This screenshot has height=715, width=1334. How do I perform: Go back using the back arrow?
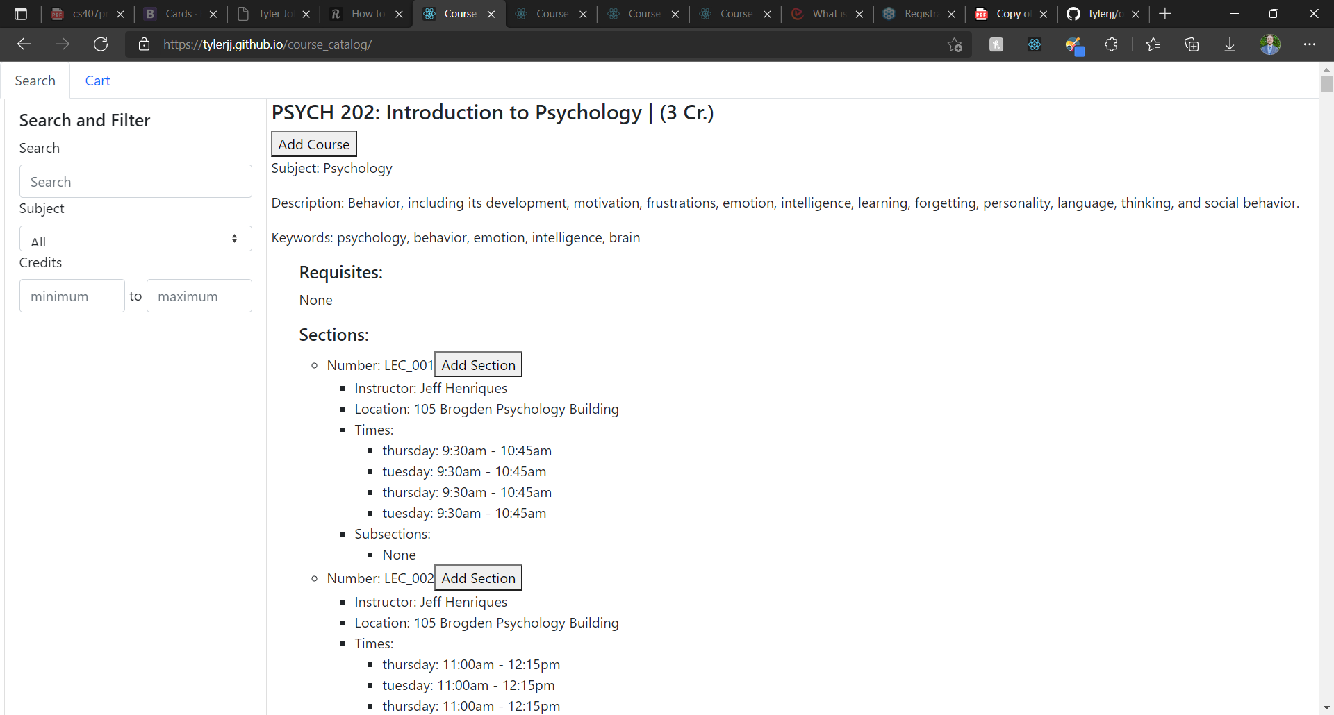(24, 44)
